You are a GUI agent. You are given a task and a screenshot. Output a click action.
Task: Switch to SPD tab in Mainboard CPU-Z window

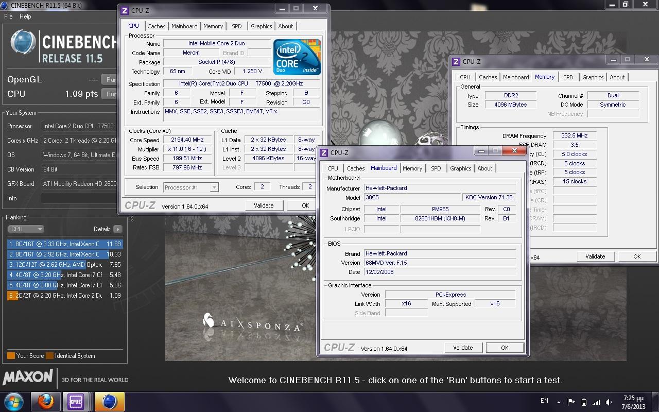(436, 168)
